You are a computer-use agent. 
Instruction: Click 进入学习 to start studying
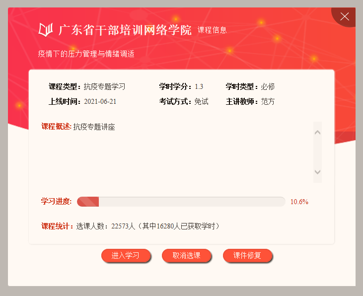click(x=126, y=255)
